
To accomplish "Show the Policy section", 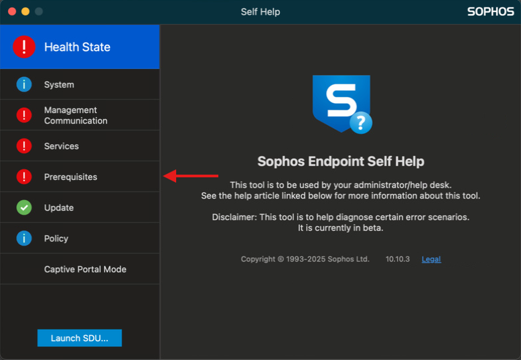I will (56, 238).
